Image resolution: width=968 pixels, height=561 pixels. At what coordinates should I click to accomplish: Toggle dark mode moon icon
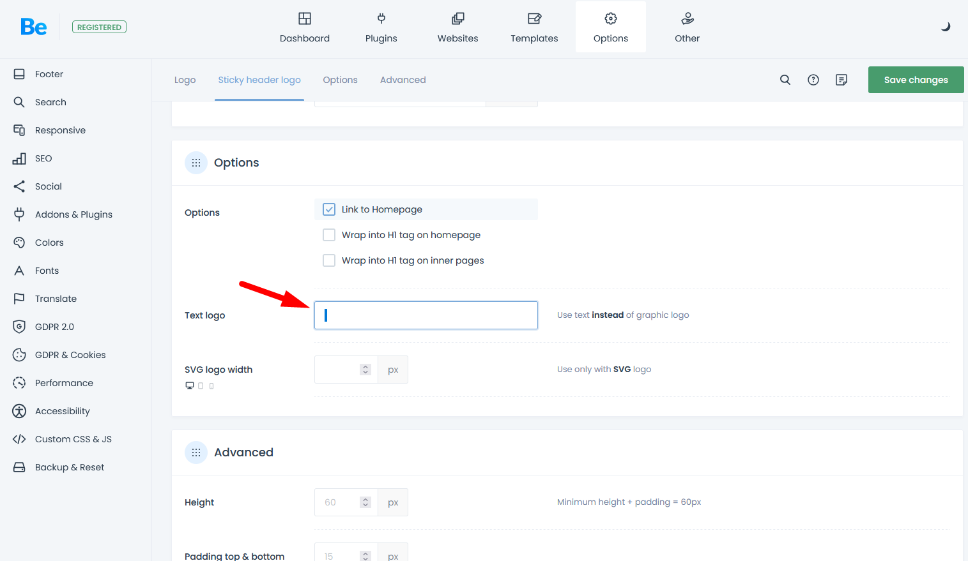(946, 27)
